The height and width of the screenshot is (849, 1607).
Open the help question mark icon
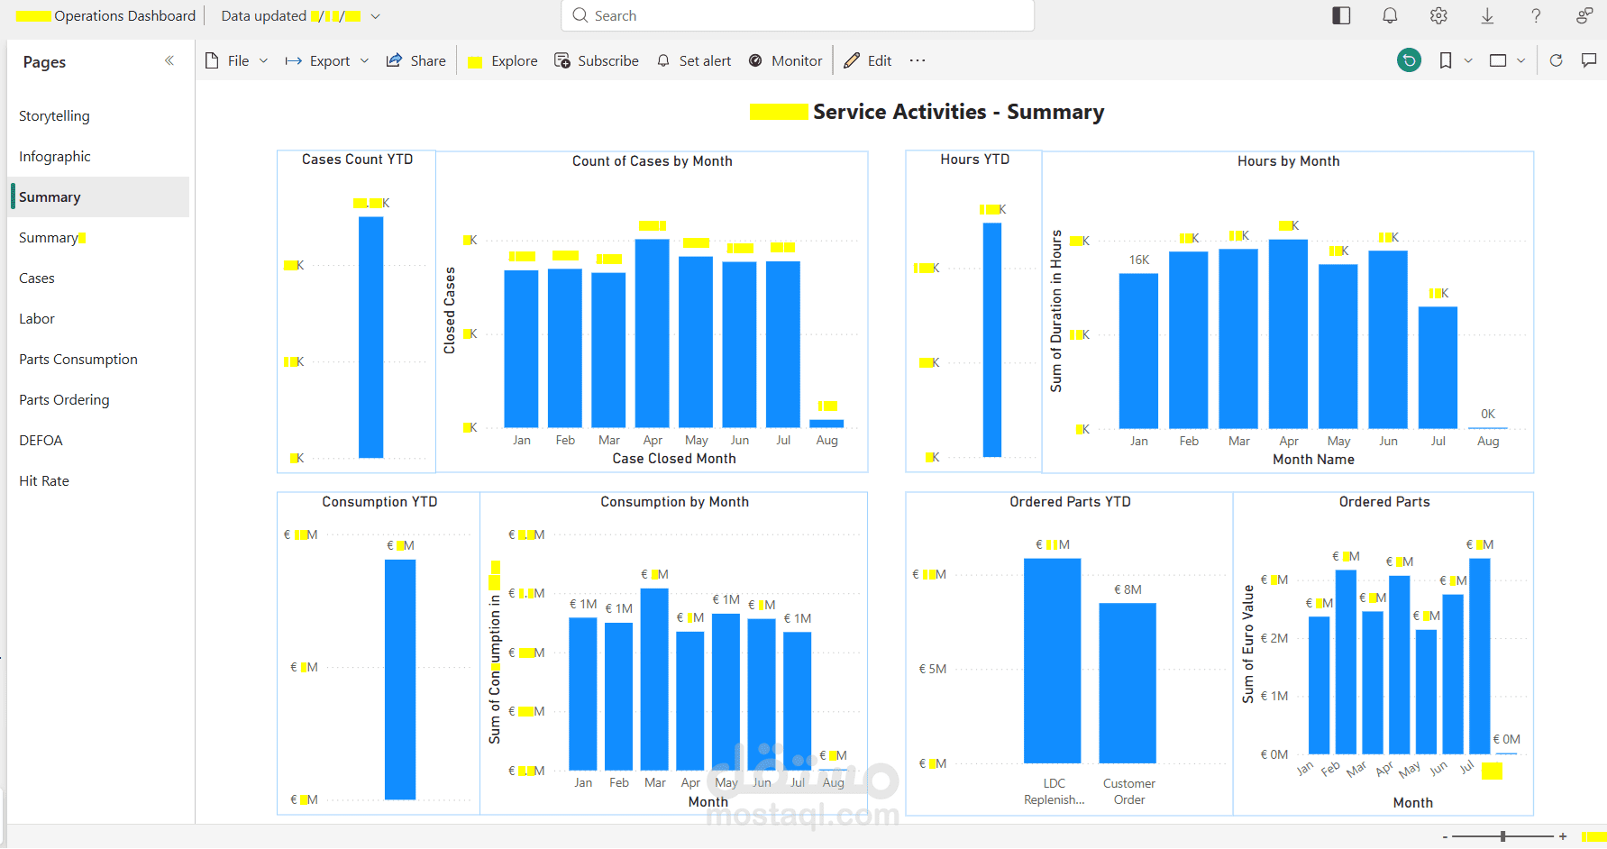tap(1536, 15)
